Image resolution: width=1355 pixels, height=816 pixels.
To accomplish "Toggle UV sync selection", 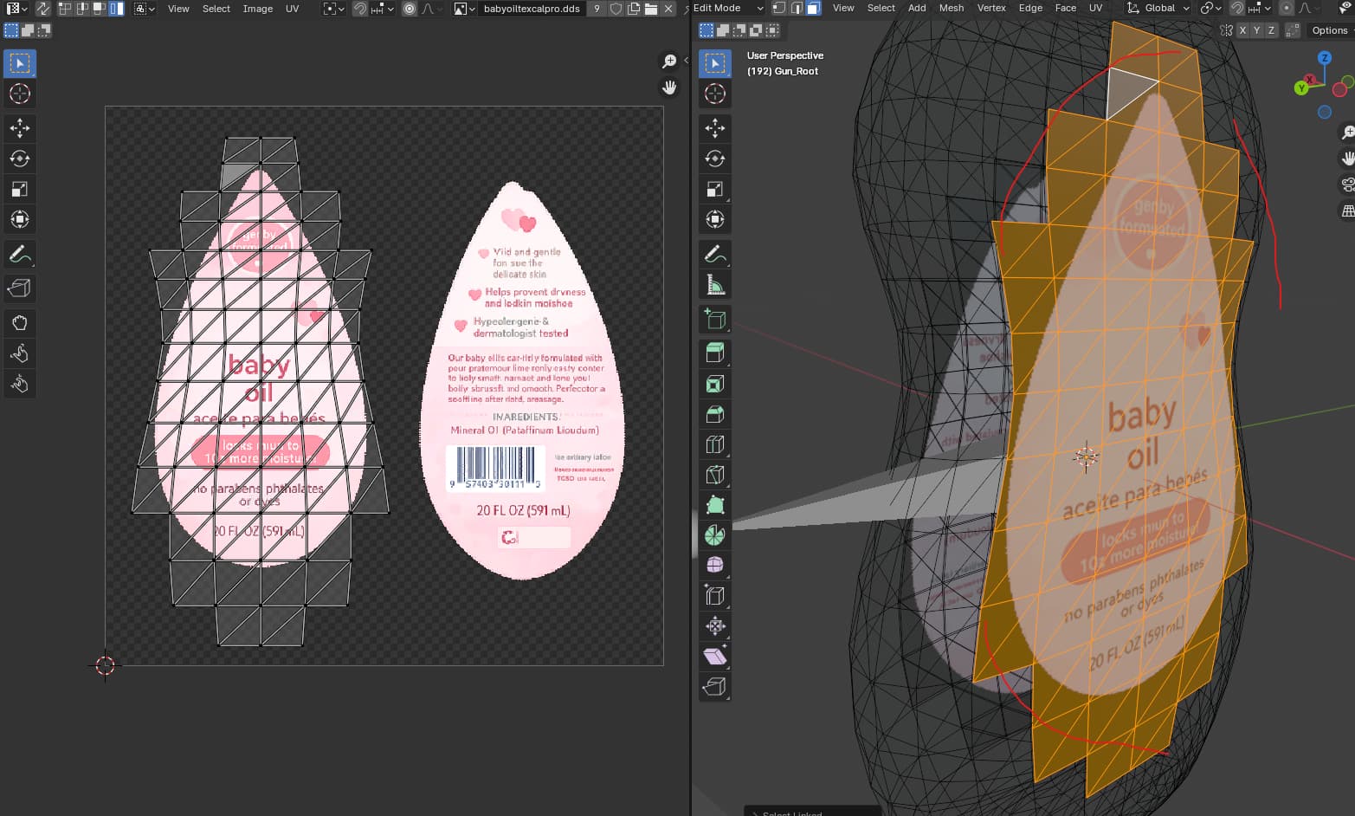I will 42,9.
